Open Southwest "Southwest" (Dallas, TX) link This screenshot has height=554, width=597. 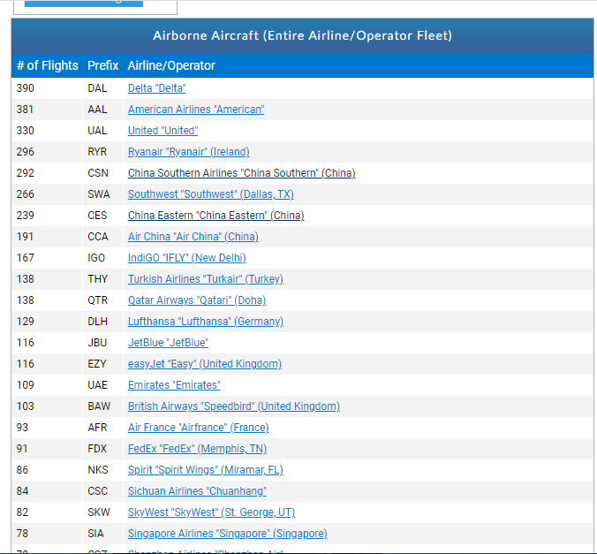tap(210, 194)
